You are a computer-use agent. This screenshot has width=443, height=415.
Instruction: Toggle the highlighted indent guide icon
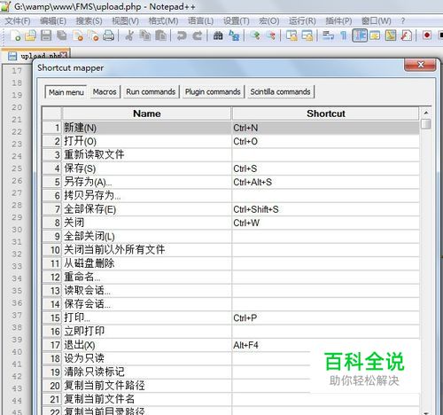(360, 35)
